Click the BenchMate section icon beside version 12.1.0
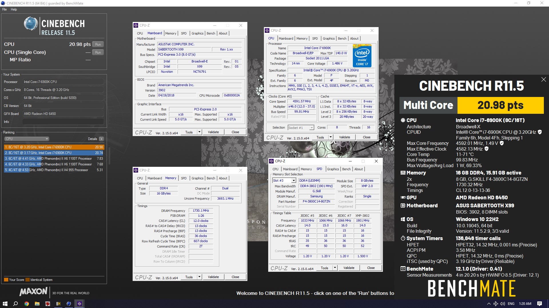 (403, 269)
